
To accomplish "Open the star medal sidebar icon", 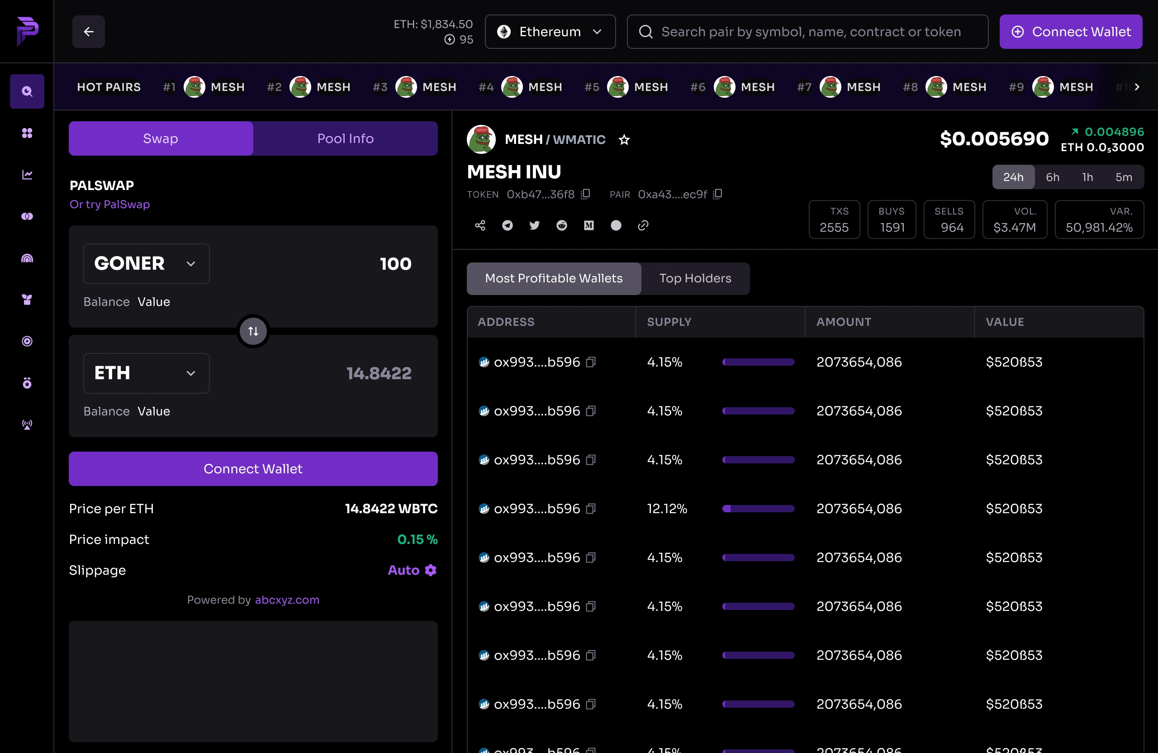I will coord(27,383).
